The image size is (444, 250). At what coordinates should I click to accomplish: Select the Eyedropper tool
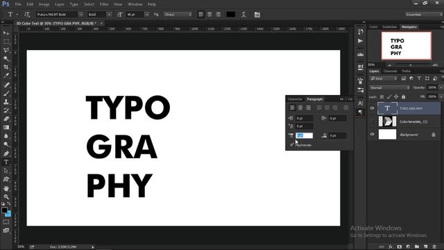(x=6, y=76)
